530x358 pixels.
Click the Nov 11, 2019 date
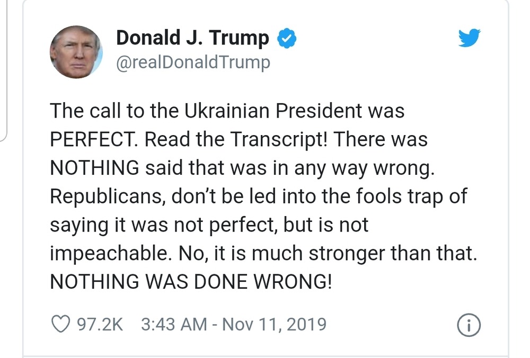pyautogui.click(x=274, y=324)
